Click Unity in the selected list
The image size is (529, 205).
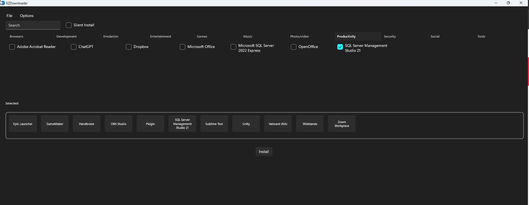246,124
